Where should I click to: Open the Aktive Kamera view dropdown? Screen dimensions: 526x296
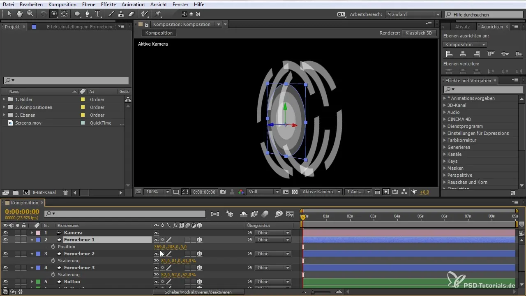[321, 192]
